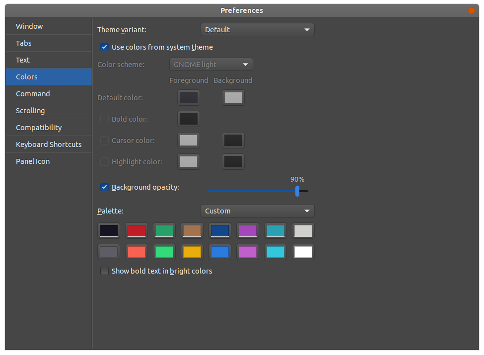Pick the Default color foreground swatch
The width and height of the screenshot is (484, 355).
(189, 97)
